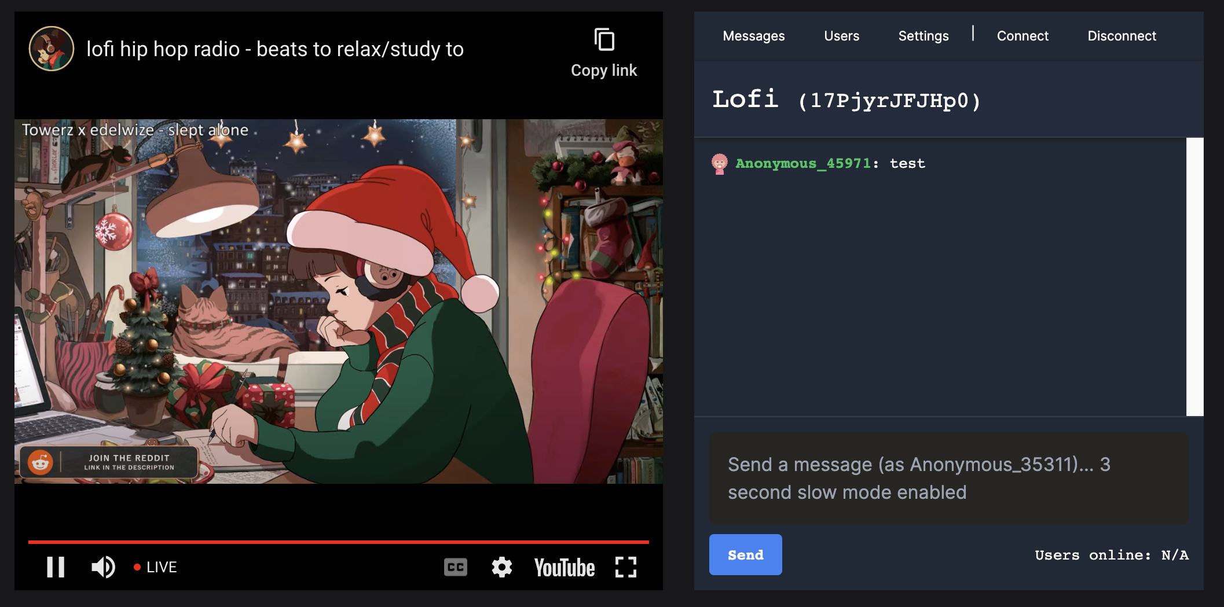1224x607 pixels.
Task: Open video on YouTube logo
Action: tap(565, 568)
